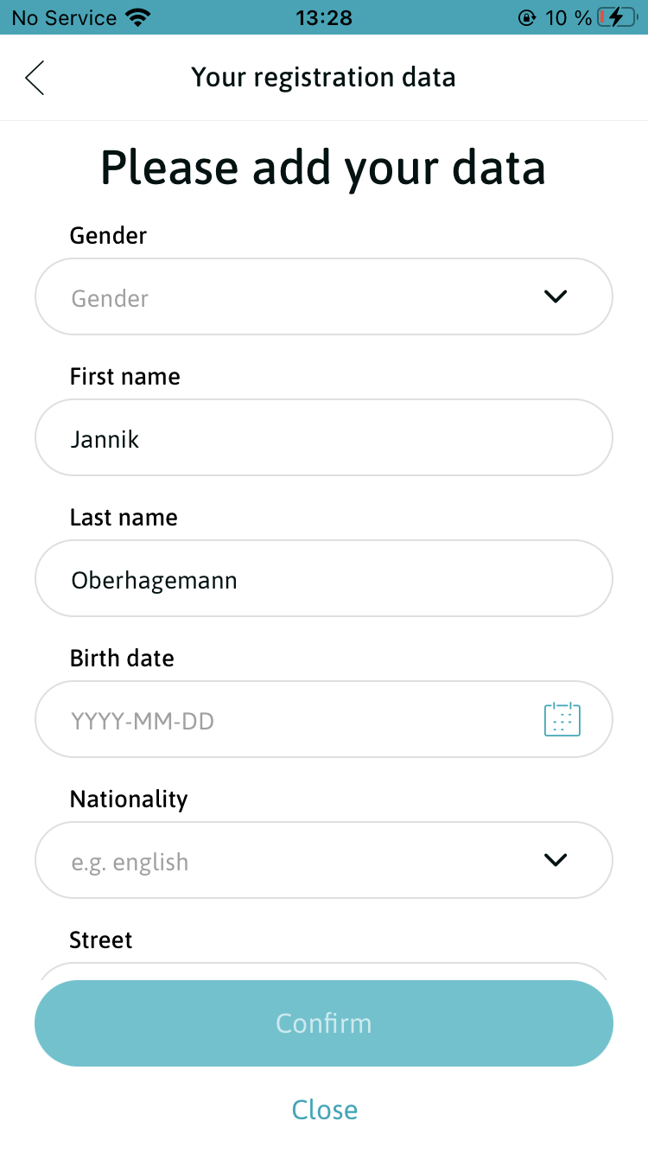
Task: Tap the Close link
Action: 324,1109
